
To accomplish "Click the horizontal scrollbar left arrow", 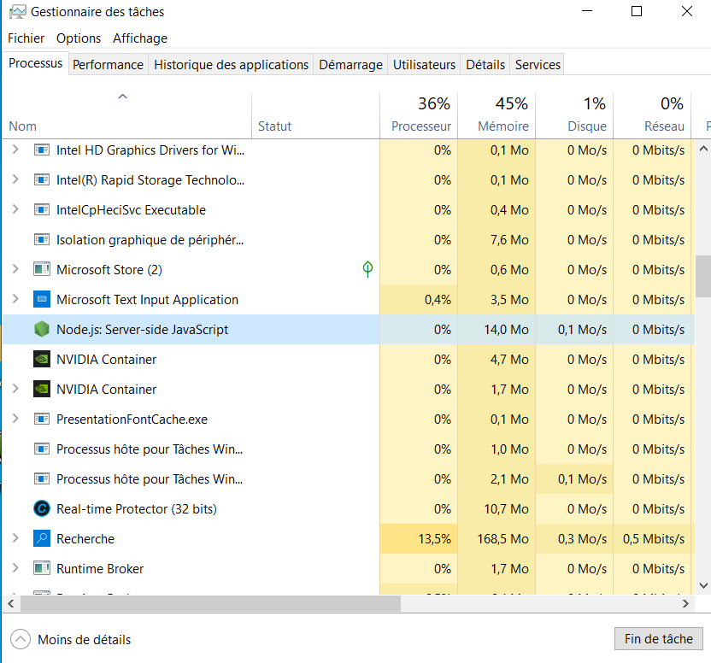I will pos(11,603).
